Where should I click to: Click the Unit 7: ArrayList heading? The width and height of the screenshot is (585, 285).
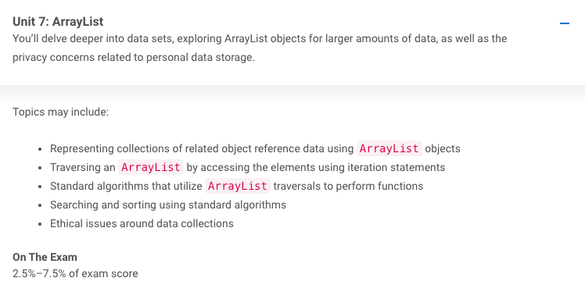(x=58, y=22)
